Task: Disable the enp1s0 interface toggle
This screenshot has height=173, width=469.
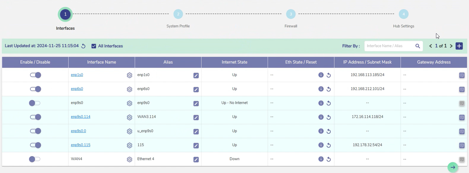Action: click(x=35, y=75)
